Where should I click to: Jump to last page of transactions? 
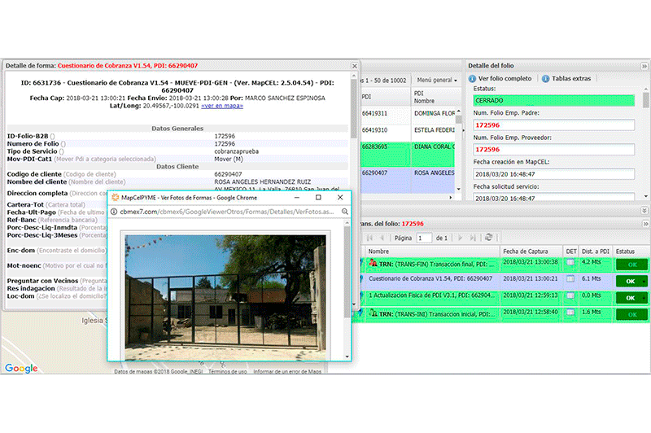pyautogui.click(x=473, y=238)
